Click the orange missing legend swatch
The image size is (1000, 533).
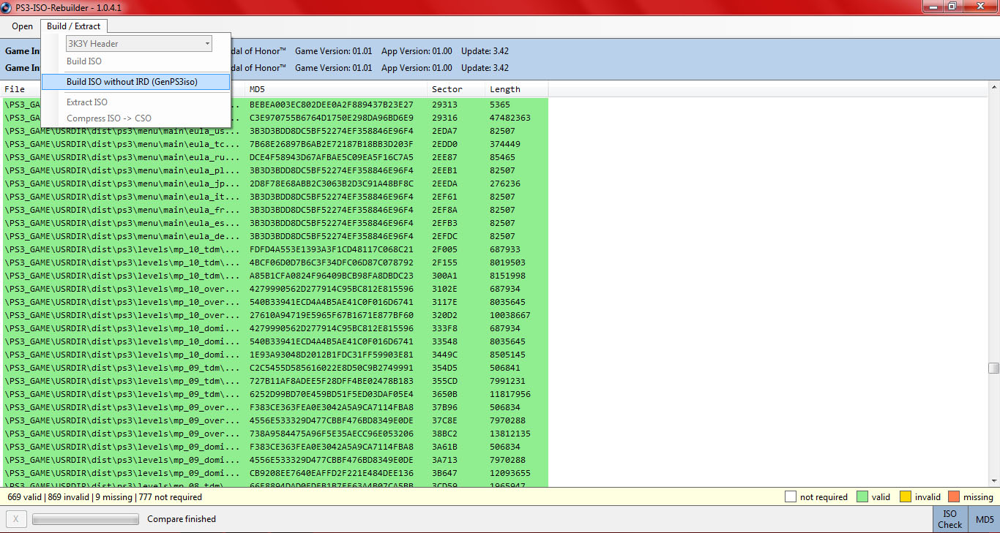point(953,497)
